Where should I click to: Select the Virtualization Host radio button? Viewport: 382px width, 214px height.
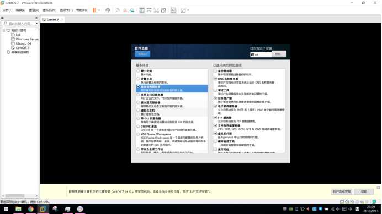138,111
